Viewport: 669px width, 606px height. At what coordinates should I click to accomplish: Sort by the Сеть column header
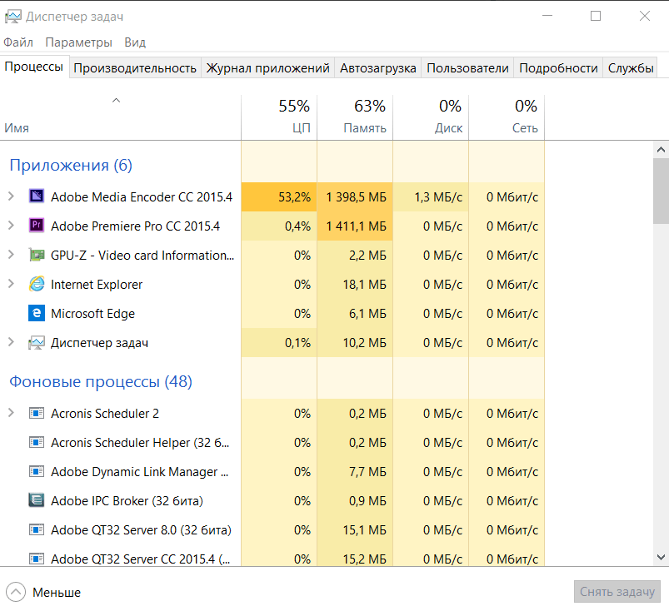click(507, 117)
